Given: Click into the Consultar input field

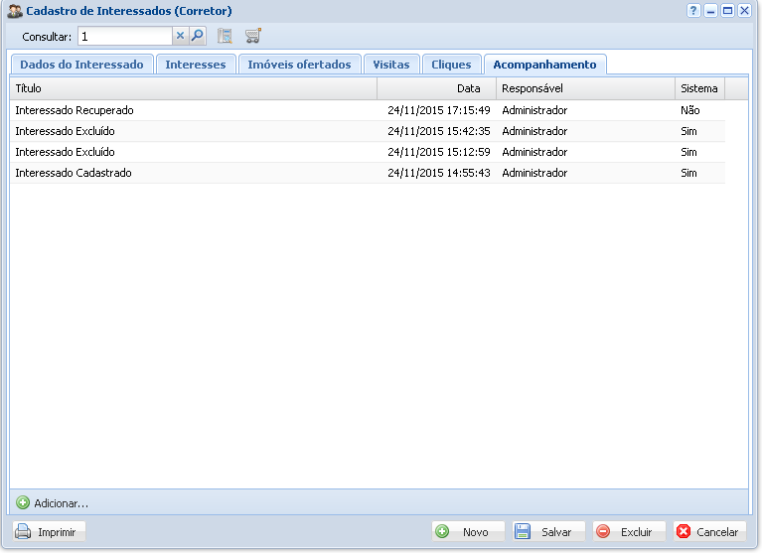Looking at the screenshot, I should click(123, 36).
